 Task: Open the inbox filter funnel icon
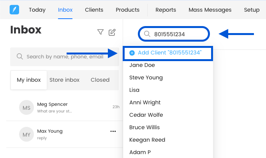[x=100, y=32]
